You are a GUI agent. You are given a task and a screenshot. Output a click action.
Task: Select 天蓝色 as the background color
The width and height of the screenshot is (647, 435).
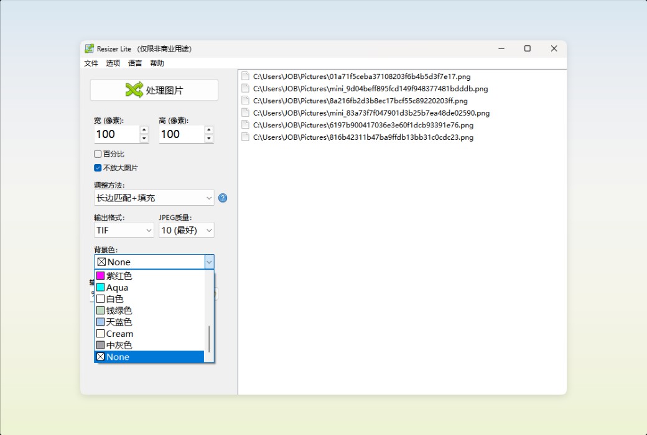118,322
